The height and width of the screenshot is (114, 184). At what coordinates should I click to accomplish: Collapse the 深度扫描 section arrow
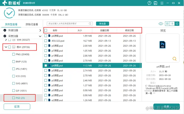[40, 36]
